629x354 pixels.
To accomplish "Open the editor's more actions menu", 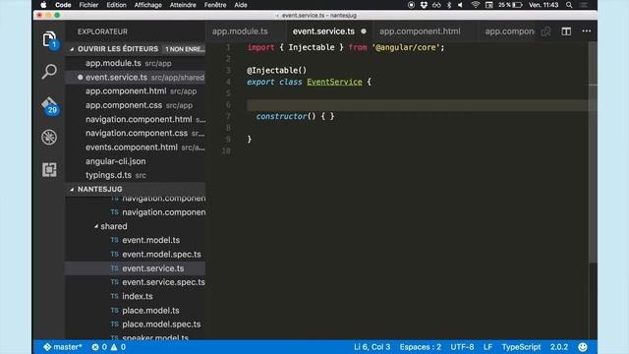I will [x=587, y=31].
